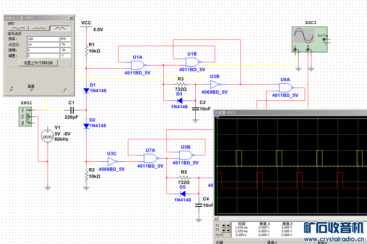Select the square waveform button
Viewport: 367px width, 244px height.
pos(61,28)
